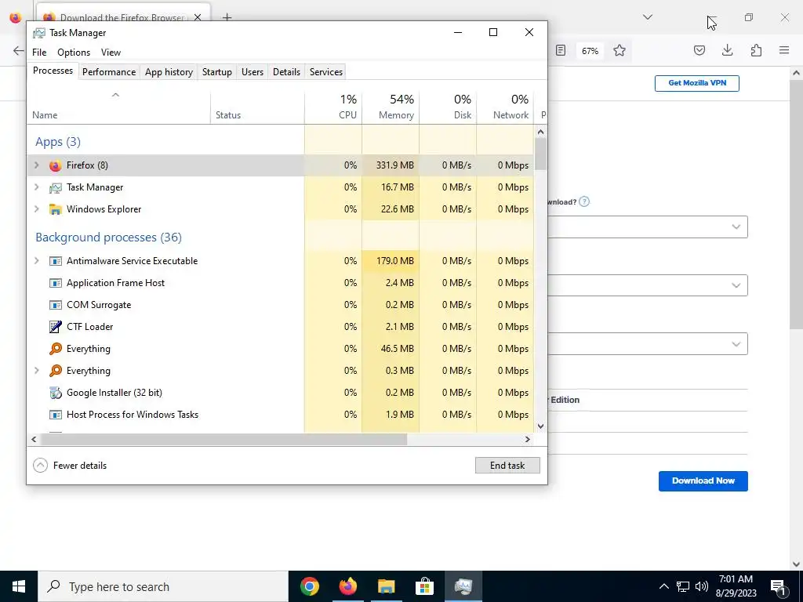This screenshot has width=803, height=602.
Task: Open the Pocket save icon in Firefox
Action: [699, 50]
